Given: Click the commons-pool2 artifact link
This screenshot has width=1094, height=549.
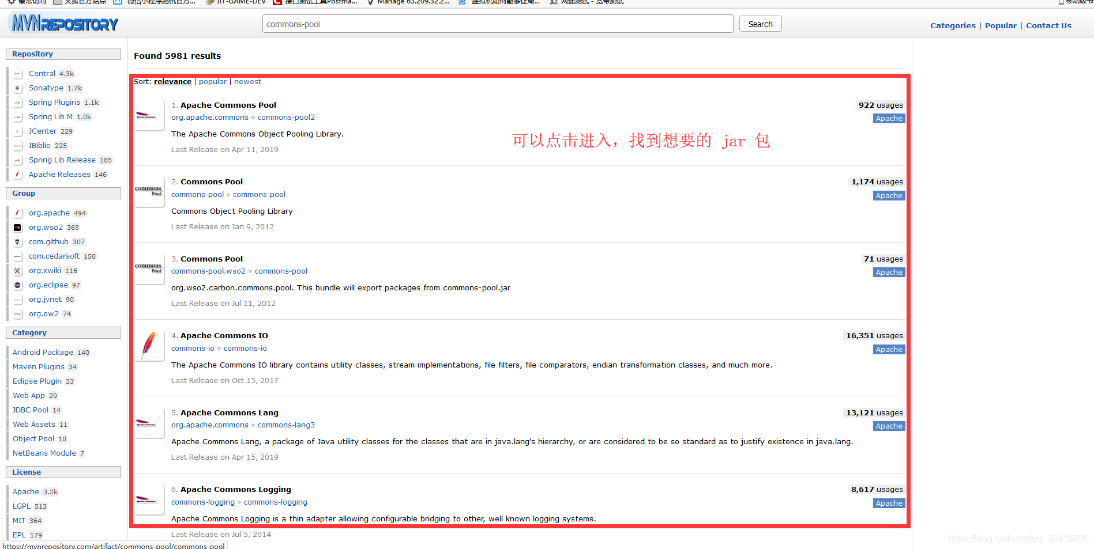Looking at the screenshot, I should click(x=286, y=118).
